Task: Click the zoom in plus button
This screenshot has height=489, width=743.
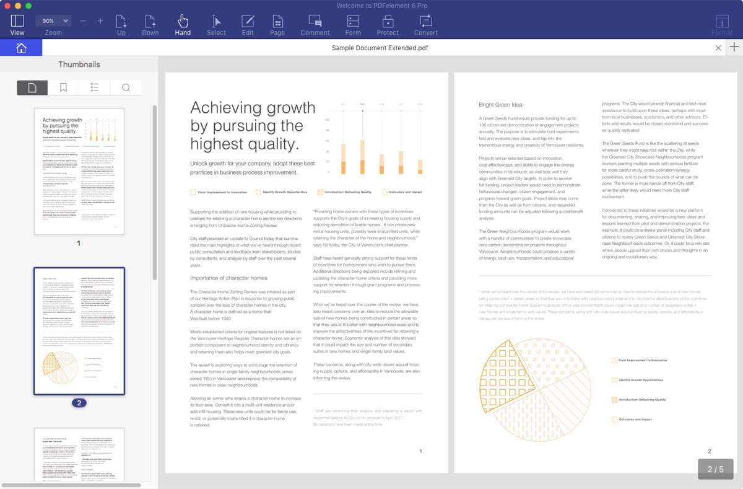Action: pyautogui.click(x=100, y=21)
